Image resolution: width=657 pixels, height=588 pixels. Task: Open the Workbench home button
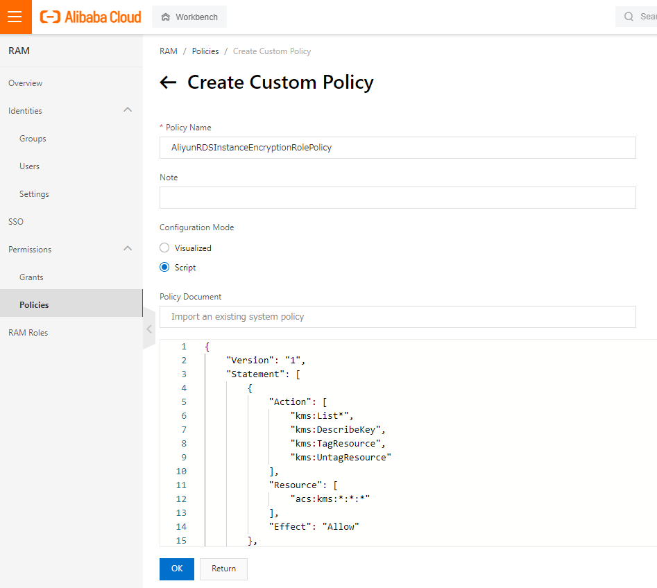[189, 17]
